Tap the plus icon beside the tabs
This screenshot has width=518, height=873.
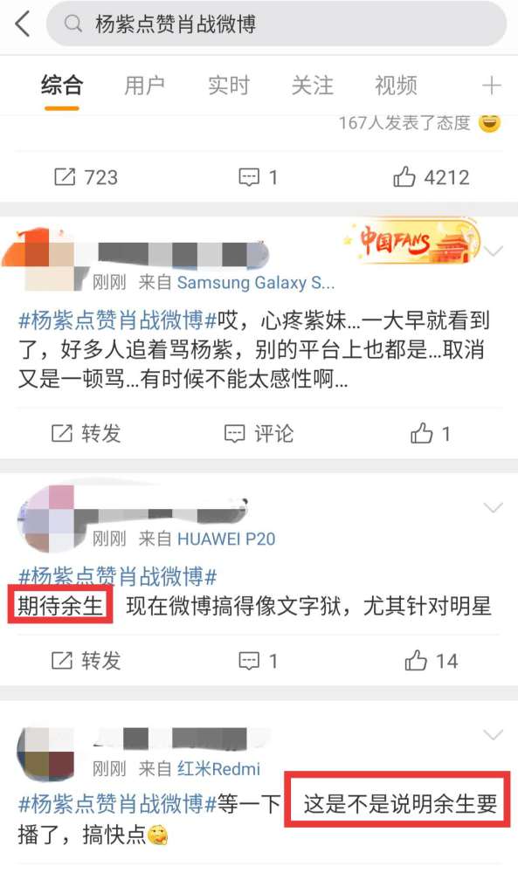[x=491, y=86]
